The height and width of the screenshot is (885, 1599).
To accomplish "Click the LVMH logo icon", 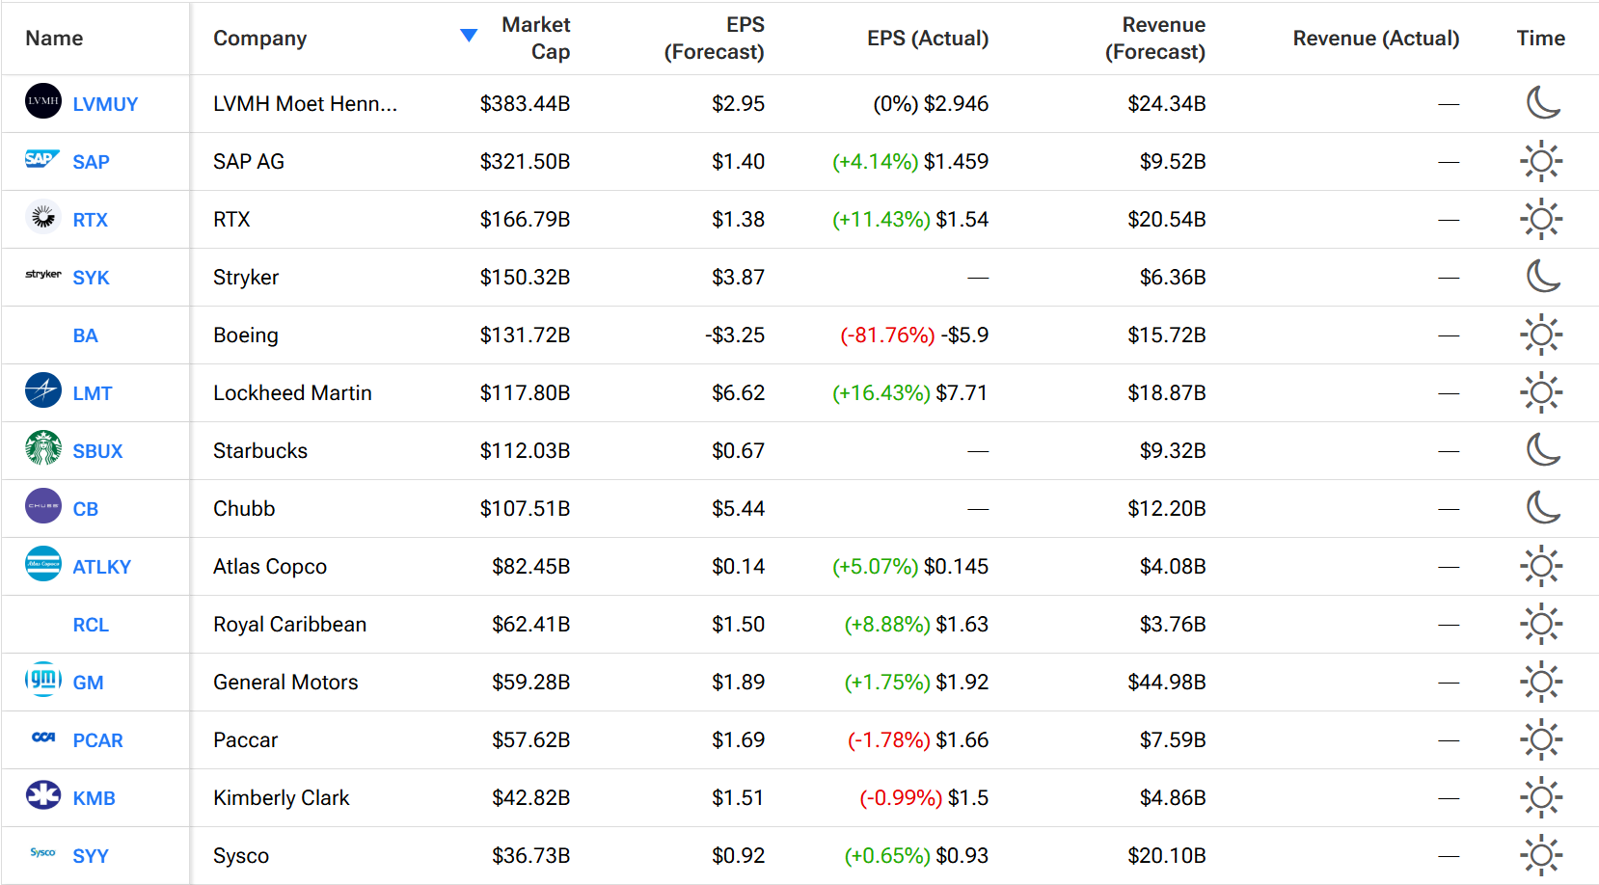I will [x=43, y=101].
